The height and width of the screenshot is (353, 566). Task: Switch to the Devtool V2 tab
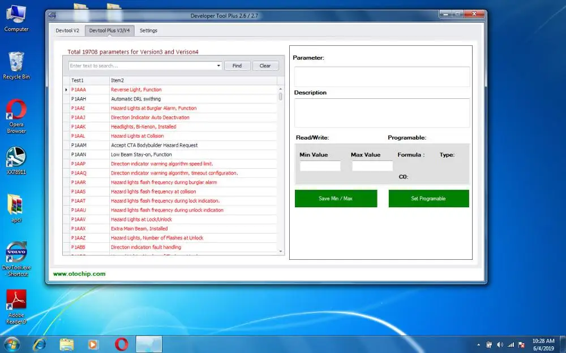click(67, 30)
